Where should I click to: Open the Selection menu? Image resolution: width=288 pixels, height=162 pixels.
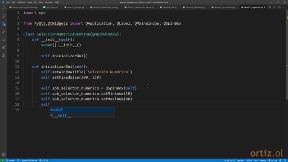(x=21, y=2)
